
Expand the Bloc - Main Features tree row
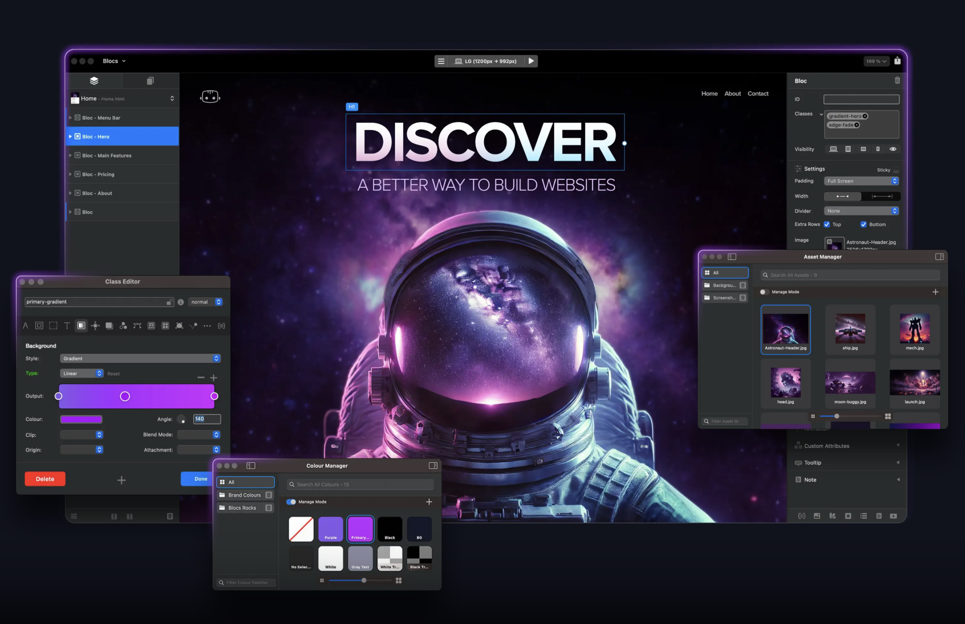(x=70, y=155)
